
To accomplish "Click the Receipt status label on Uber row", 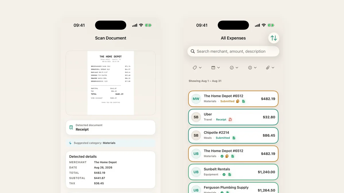I will pyautogui.click(x=221, y=120).
